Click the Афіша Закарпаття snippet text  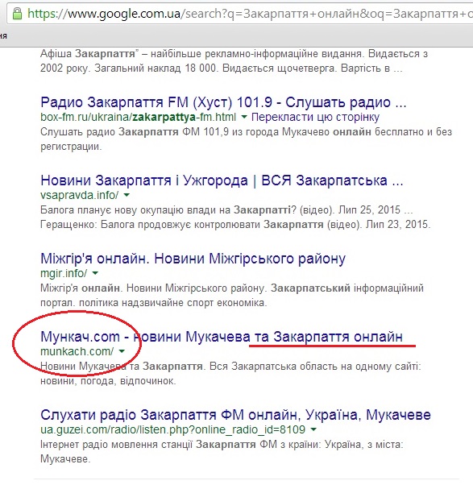234,61
